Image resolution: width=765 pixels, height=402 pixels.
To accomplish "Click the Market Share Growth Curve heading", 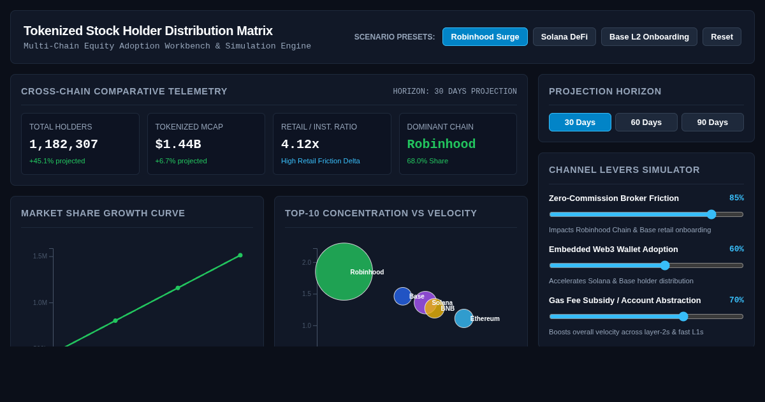I will click(x=103, y=213).
